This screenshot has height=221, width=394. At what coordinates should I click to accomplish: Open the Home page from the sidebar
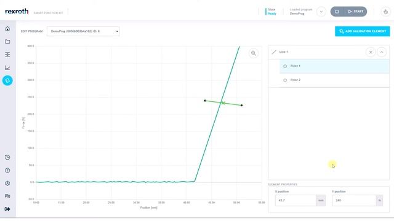(7, 29)
